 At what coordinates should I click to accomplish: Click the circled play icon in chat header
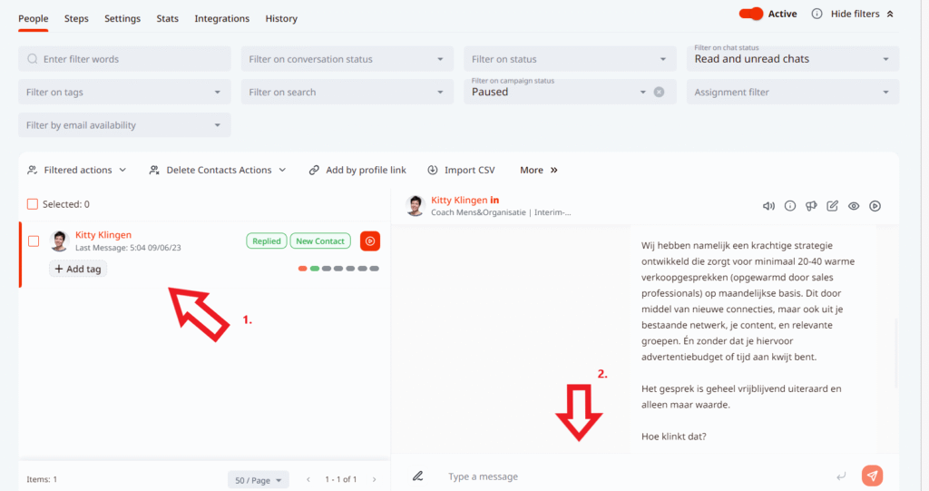(x=875, y=206)
